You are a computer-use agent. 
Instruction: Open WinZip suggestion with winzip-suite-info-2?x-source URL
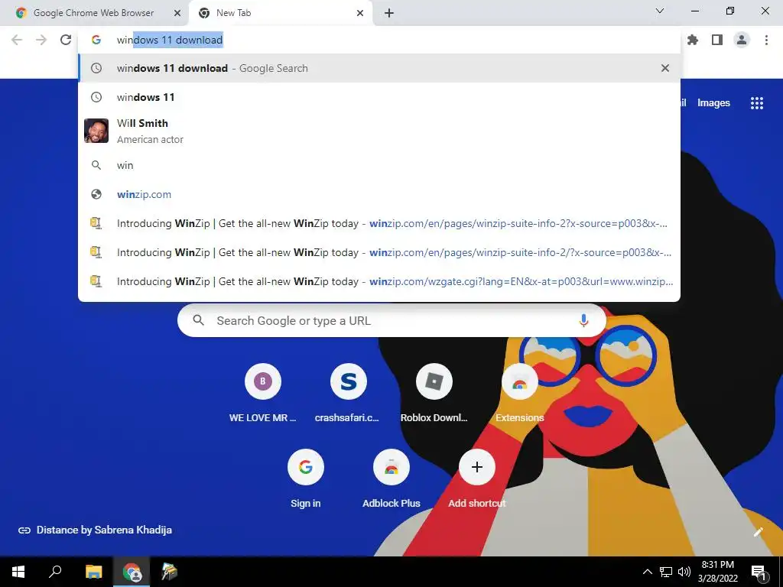(379, 223)
